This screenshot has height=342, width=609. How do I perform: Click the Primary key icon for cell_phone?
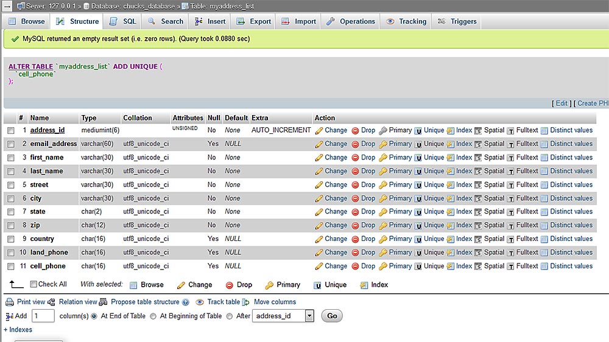[383, 267]
